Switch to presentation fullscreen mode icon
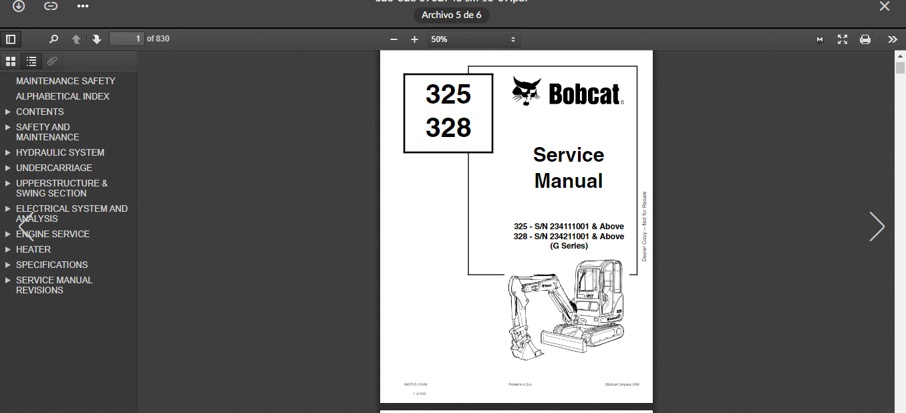 (843, 39)
